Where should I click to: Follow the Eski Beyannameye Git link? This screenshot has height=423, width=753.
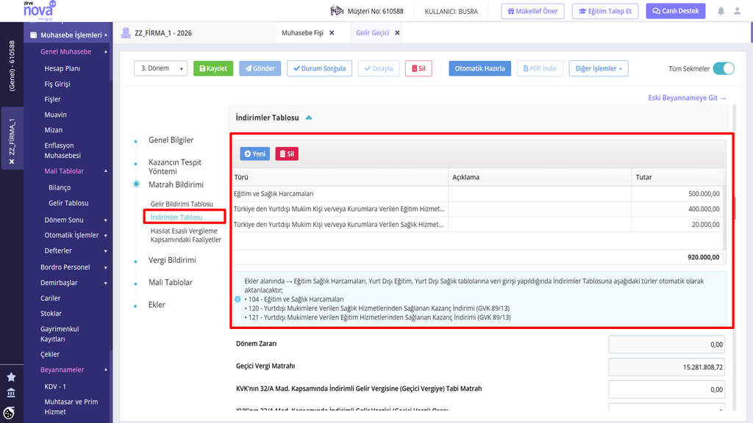[x=687, y=98]
